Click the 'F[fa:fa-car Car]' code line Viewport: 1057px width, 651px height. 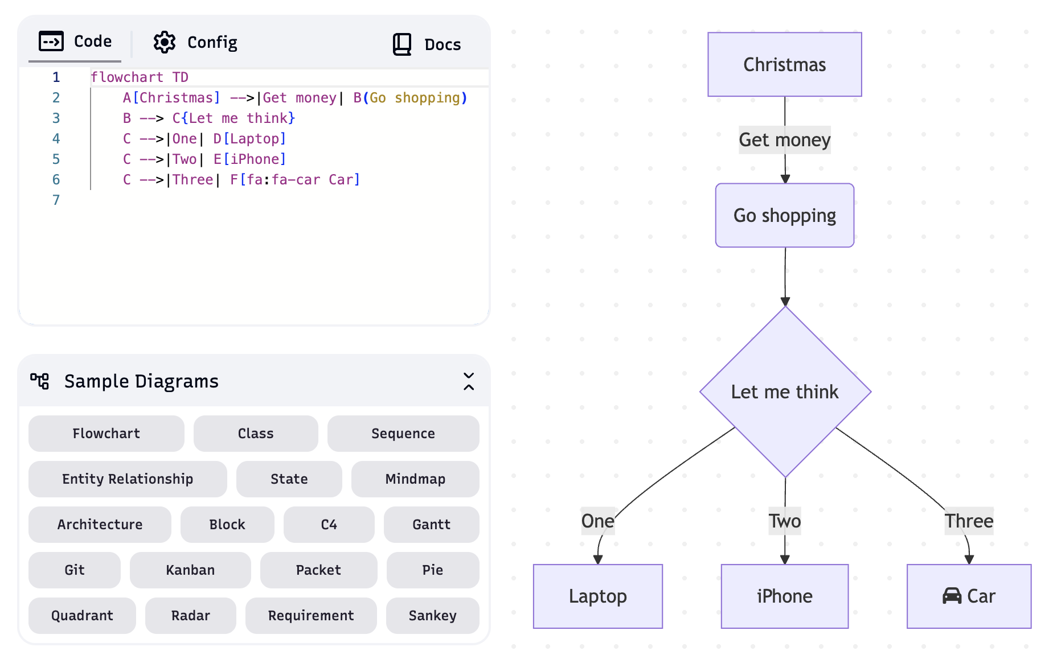click(241, 180)
